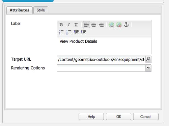The height and width of the screenshot is (126, 169).
Task: Place cursor in 'View Product Details' text
Action: (78, 41)
